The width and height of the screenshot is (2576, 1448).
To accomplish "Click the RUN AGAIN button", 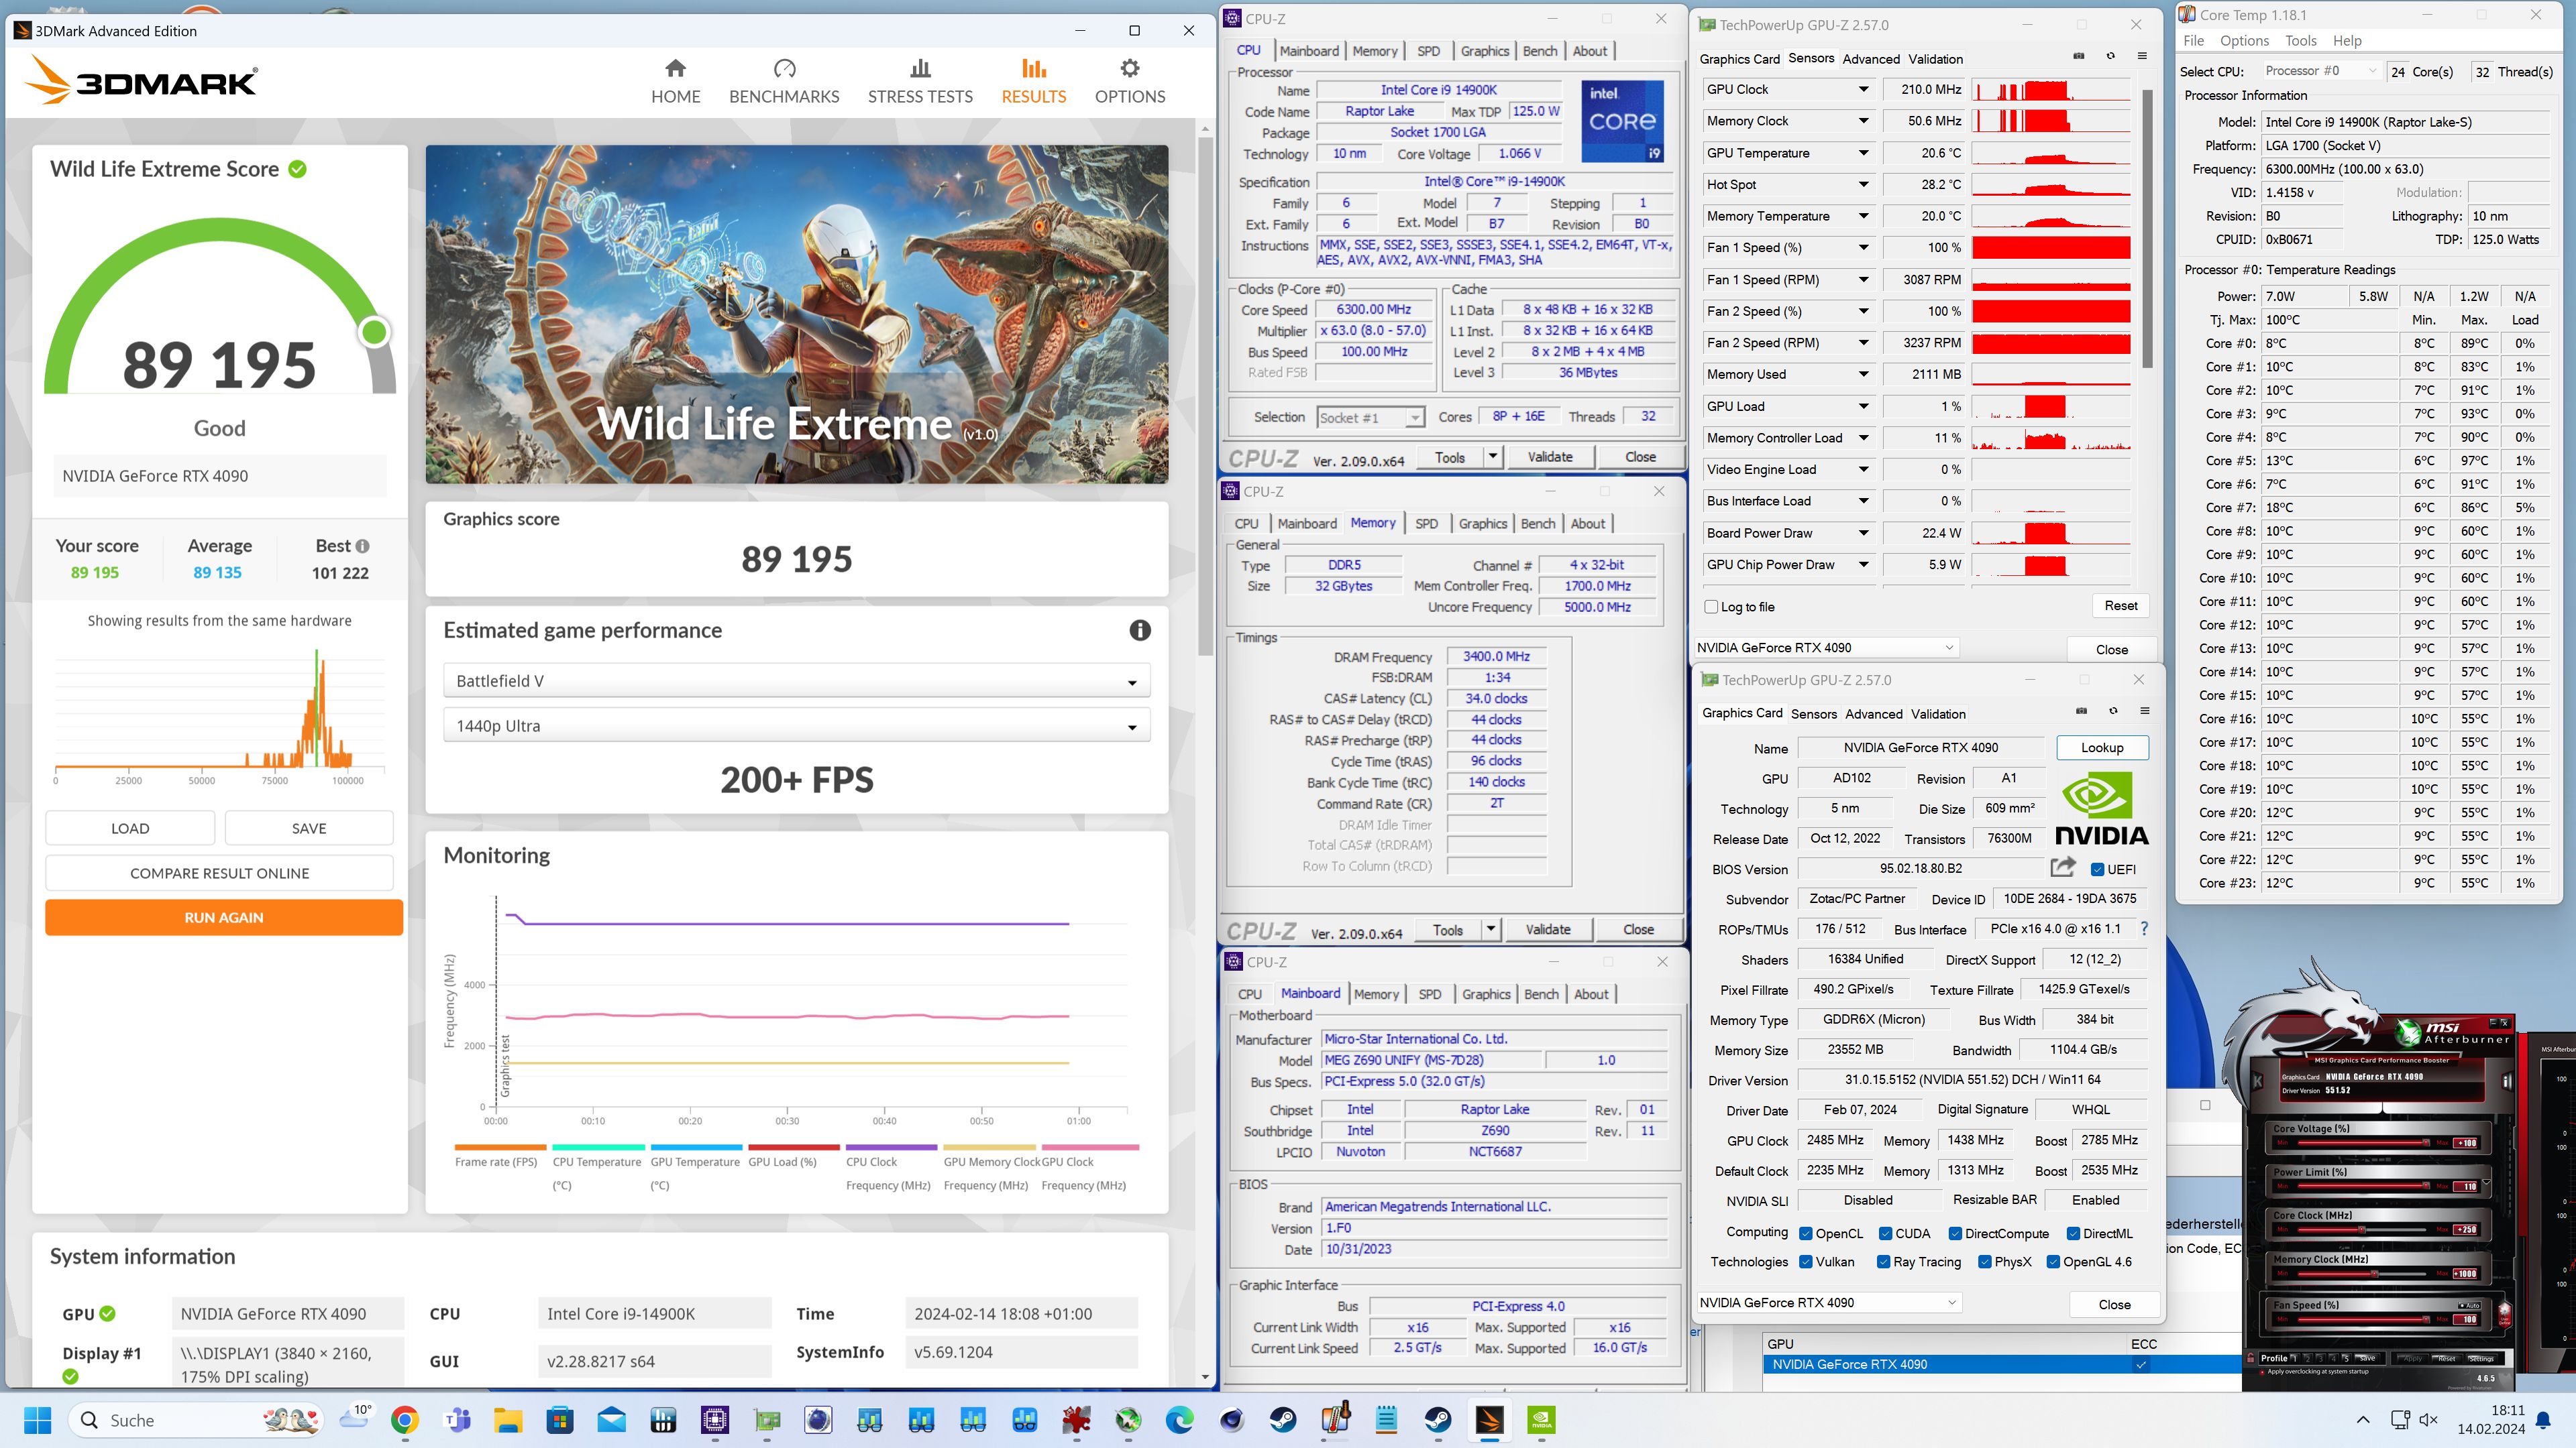I will (x=224, y=917).
